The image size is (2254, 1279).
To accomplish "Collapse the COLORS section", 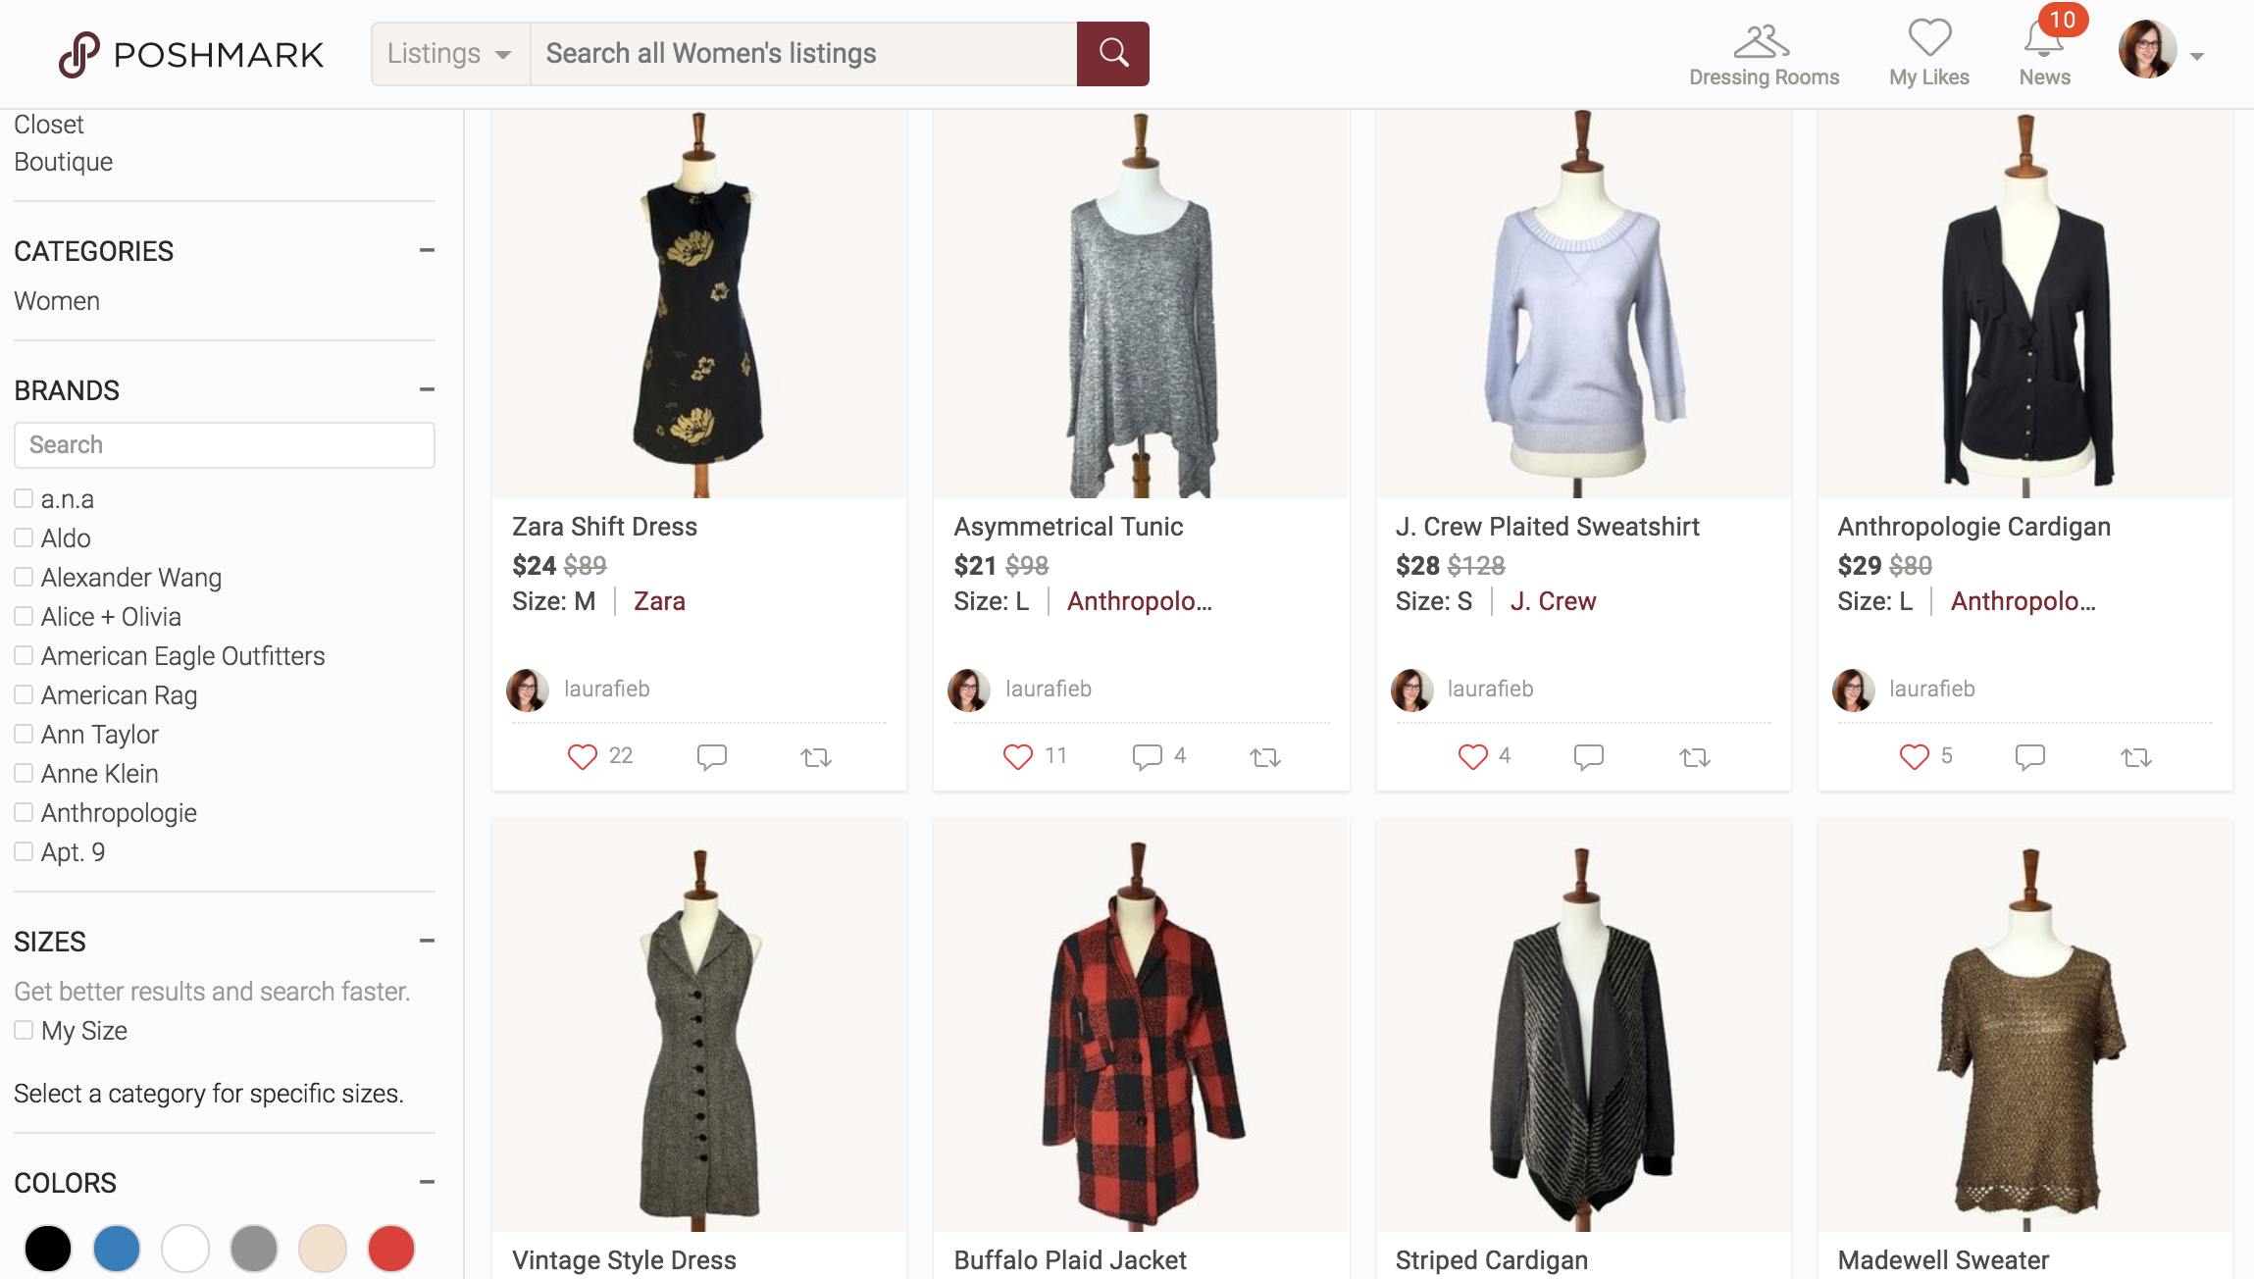I will 427,1182.
